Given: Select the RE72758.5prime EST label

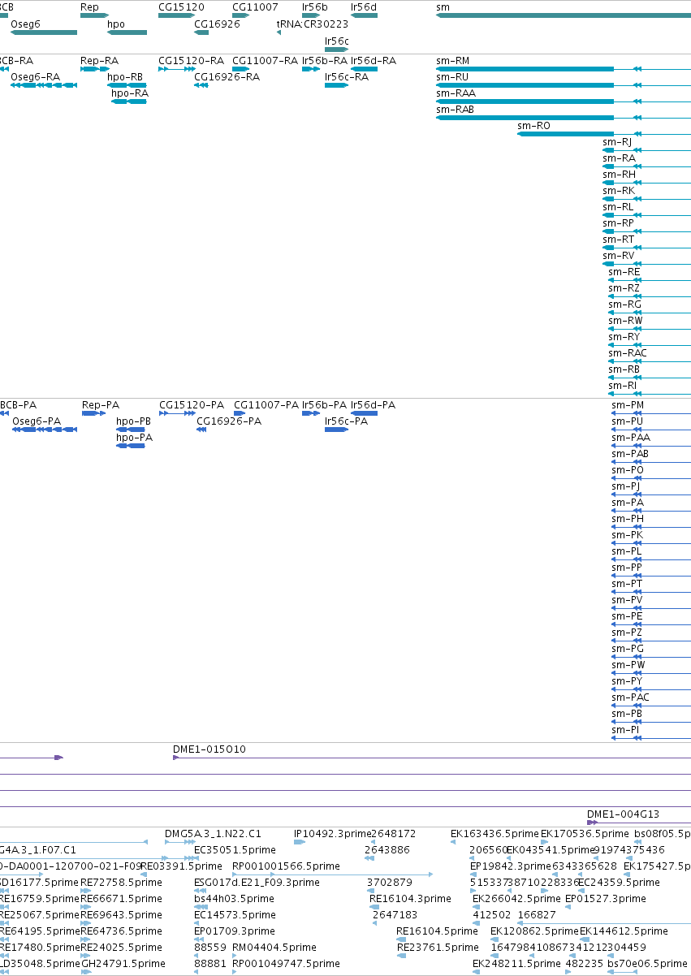Looking at the screenshot, I should (121, 883).
